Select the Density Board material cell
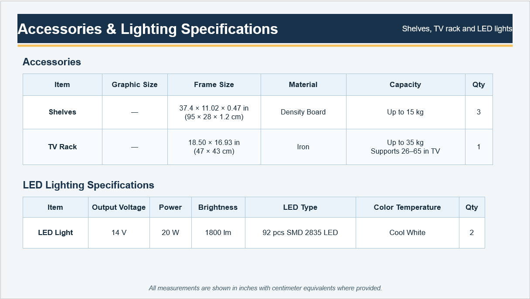Image resolution: width=530 pixels, height=299 pixels. click(303, 112)
